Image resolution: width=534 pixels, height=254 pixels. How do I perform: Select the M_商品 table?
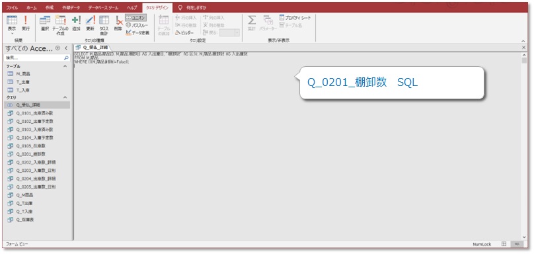[37, 74]
